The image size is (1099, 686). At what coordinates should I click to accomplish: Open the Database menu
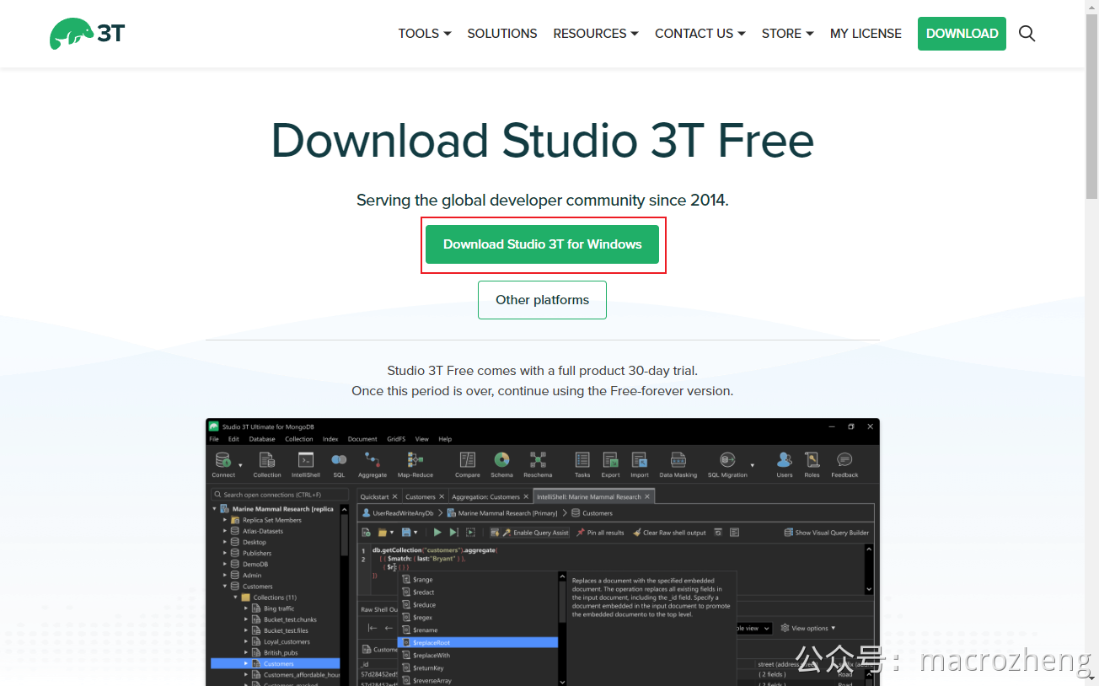click(x=262, y=439)
